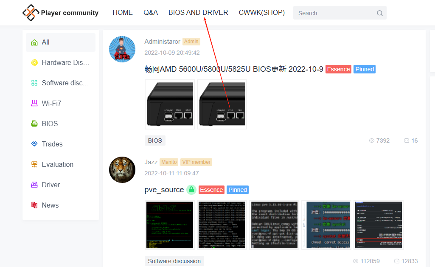Open the Jazz username link
Viewport: 435px width, 267px height.
click(x=151, y=162)
